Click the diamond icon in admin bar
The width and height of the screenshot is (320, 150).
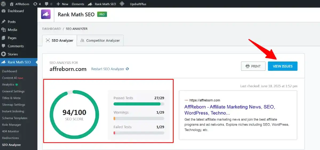pos(122,4)
